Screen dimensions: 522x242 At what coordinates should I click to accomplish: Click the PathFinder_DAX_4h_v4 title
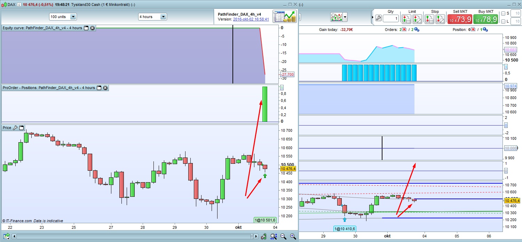(239, 14)
